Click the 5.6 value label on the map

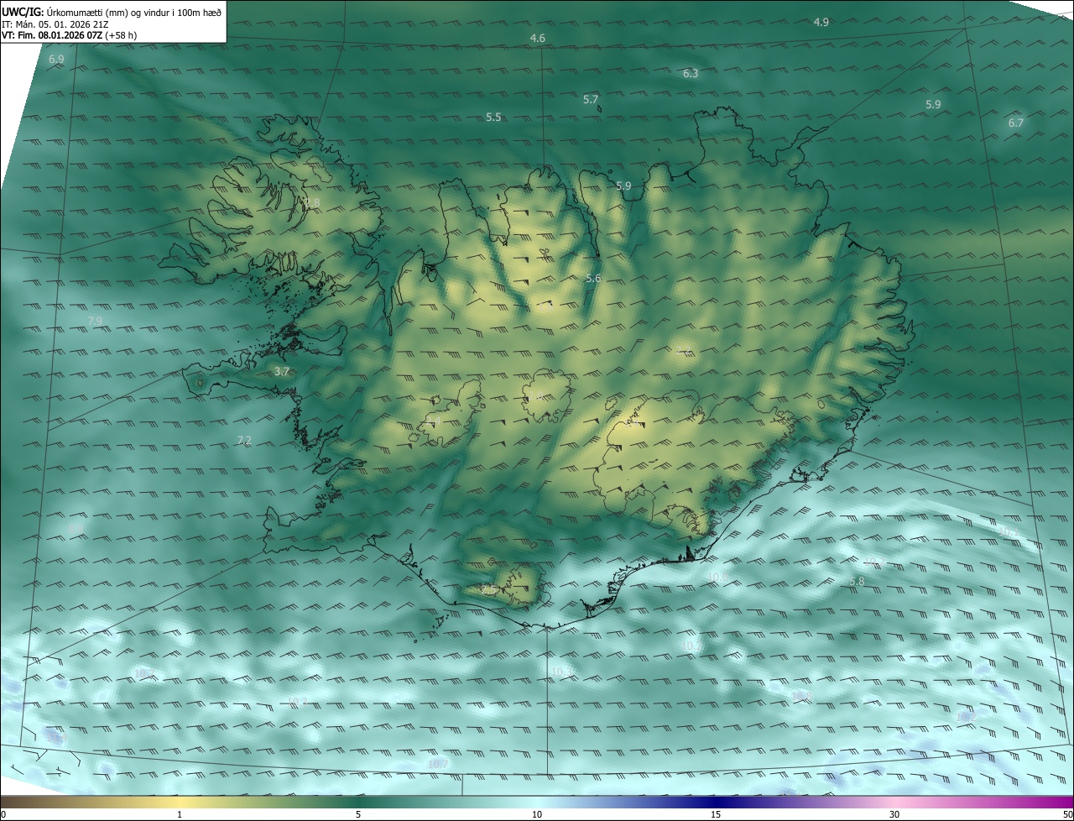(593, 278)
